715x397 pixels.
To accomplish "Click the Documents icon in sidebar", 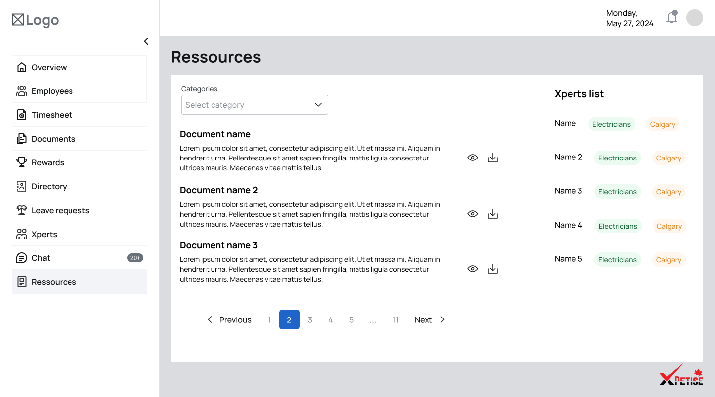I will point(22,138).
